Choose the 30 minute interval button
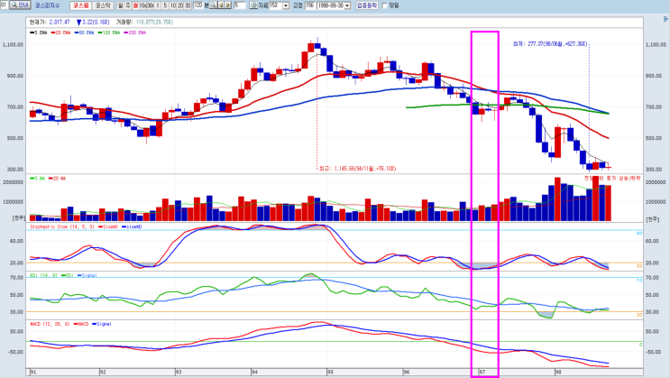Image resolution: width=670 pixels, height=378 pixels. point(188,5)
